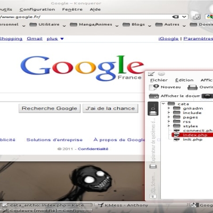Open the Aide menu in Konqueror
Screen dimensions: 213x213
coord(95,10)
